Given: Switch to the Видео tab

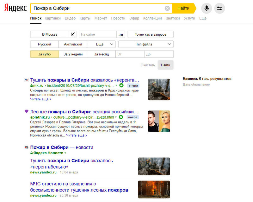Looking at the screenshot, I should (70, 18).
